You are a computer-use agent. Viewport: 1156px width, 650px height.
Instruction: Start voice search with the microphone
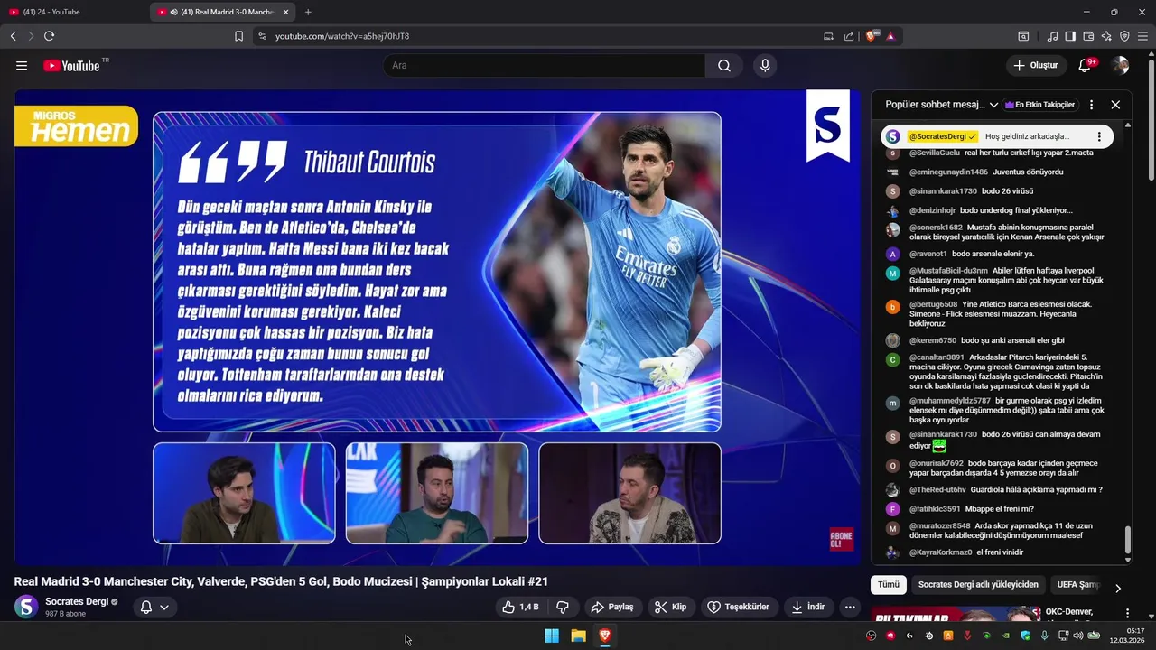point(765,66)
